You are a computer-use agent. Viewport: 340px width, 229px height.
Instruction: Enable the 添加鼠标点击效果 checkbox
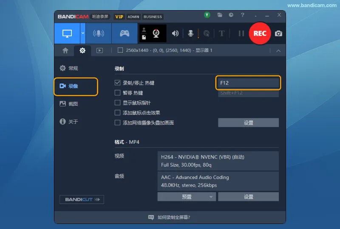[117, 112]
